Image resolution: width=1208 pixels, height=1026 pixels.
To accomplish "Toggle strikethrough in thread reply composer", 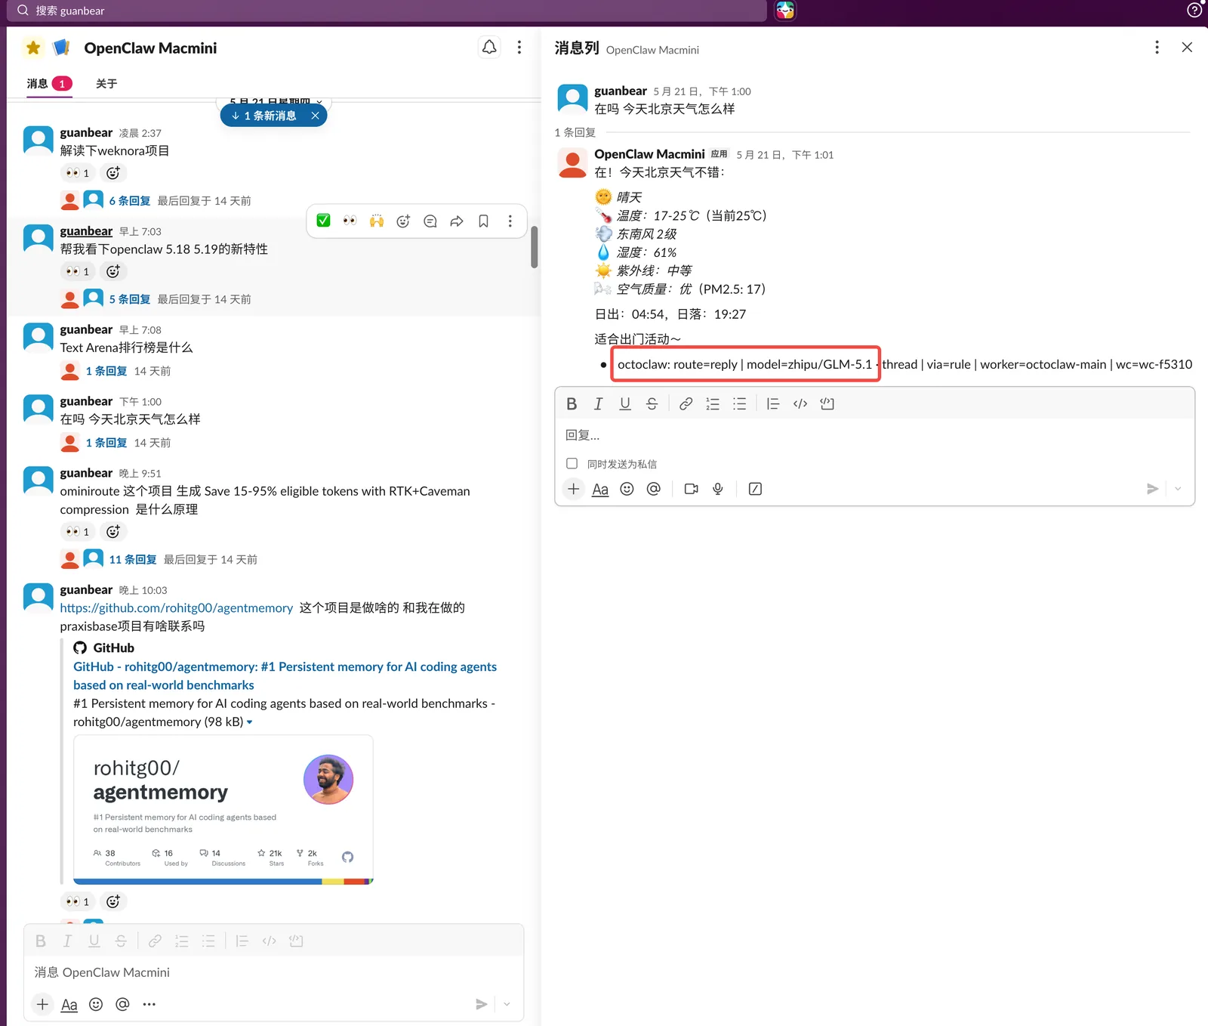I will point(652,403).
